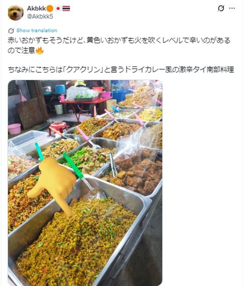Viewport: 244px width, 286px height.
Task: Click the sentence mentioning クアクリン
Action: click(121, 70)
